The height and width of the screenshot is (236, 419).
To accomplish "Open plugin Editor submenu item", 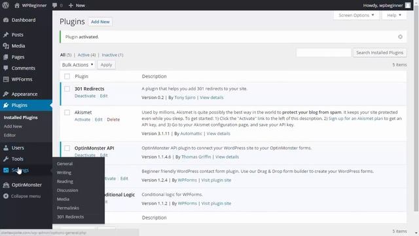I will click(10, 135).
